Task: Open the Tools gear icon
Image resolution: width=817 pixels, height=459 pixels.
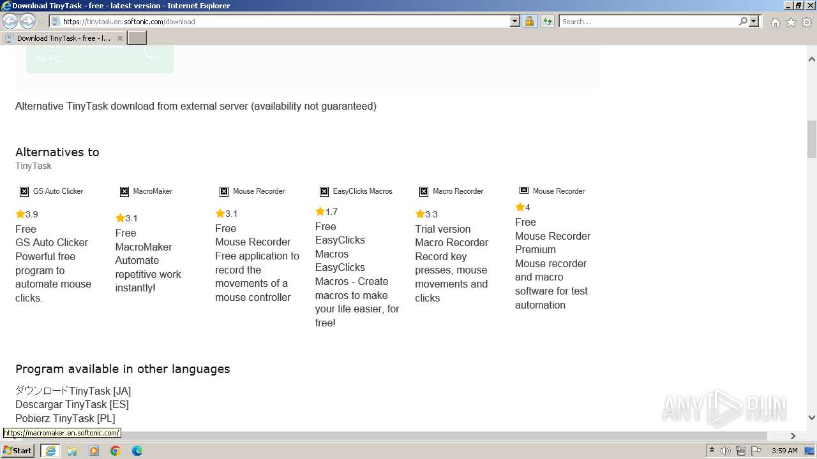Action: (x=807, y=22)
